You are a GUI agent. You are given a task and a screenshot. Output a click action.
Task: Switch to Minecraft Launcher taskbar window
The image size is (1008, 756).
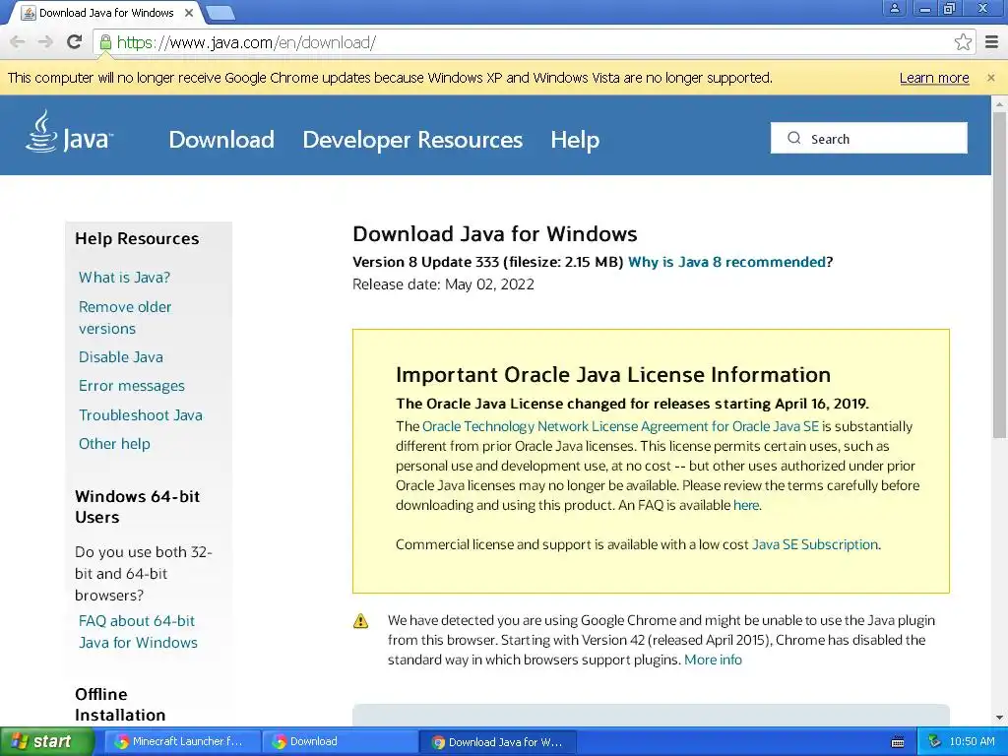point(181,741)
